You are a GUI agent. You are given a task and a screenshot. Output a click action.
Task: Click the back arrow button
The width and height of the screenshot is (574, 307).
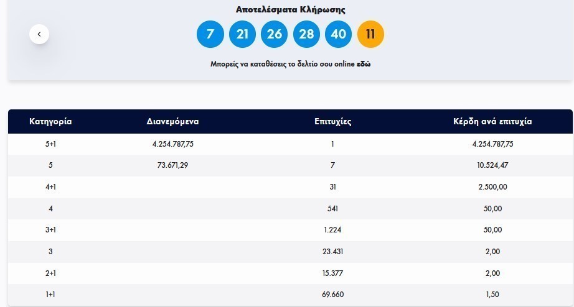click(x=39, y=34)
